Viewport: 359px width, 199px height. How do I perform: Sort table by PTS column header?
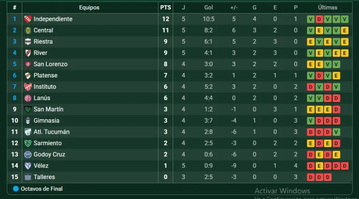165,8
